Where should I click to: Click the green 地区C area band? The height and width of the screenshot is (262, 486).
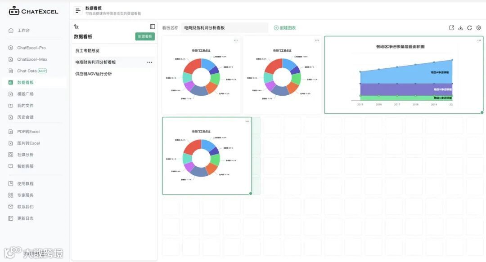tap(406, 98)
